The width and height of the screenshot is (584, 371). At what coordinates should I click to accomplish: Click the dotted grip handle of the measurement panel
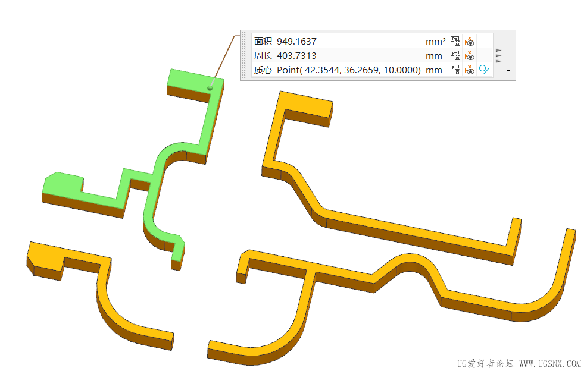[x=243, y=55]
